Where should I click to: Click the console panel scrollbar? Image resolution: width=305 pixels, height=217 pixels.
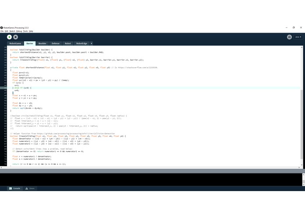click(x=303, y=180)
